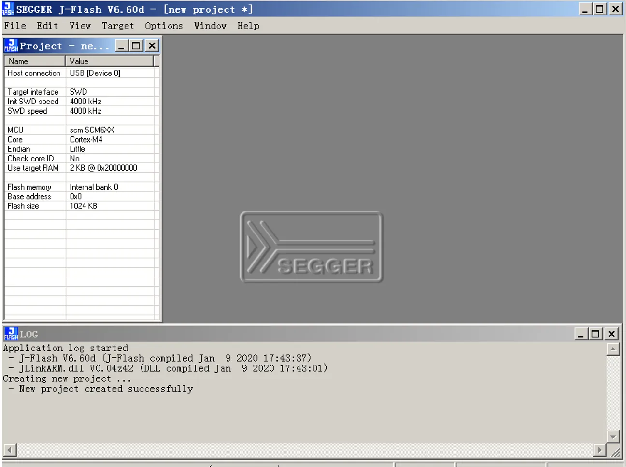Maximize the LOG window
Image resolution: width=626 pixels, height=467 pixels.
596,334
